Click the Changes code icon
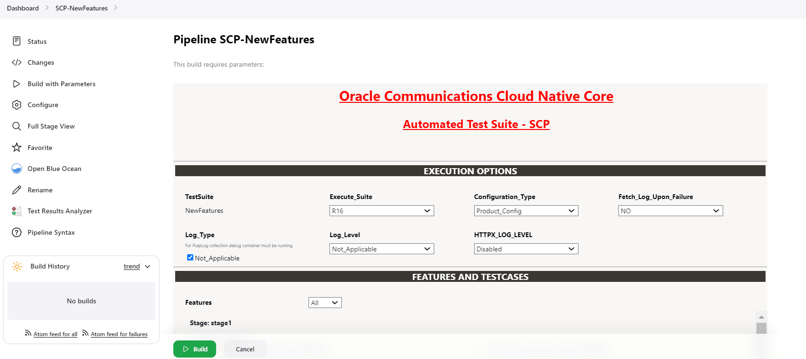Viewport: 806px width, 359px height. coord(17,62)
